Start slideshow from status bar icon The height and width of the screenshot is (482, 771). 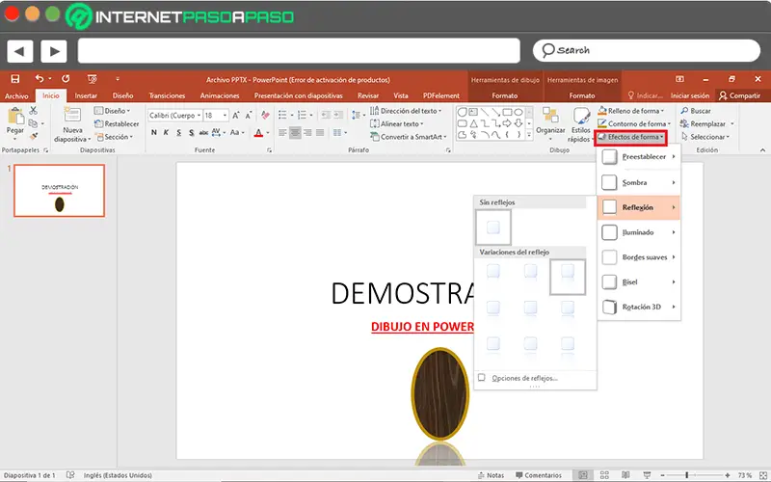pos(649,475)
